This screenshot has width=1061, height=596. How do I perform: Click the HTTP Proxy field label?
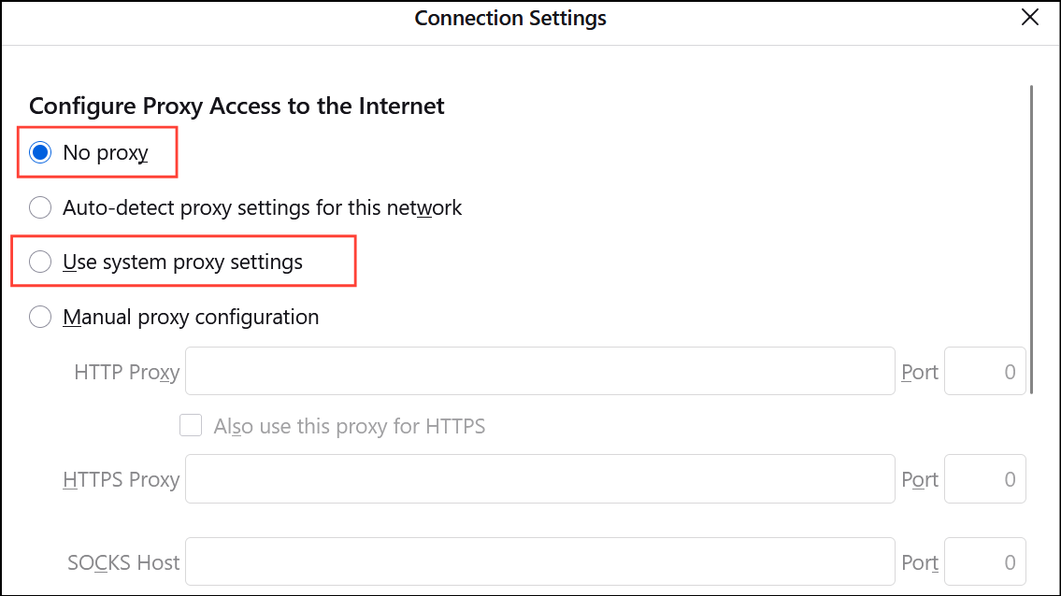coord(125,371)
